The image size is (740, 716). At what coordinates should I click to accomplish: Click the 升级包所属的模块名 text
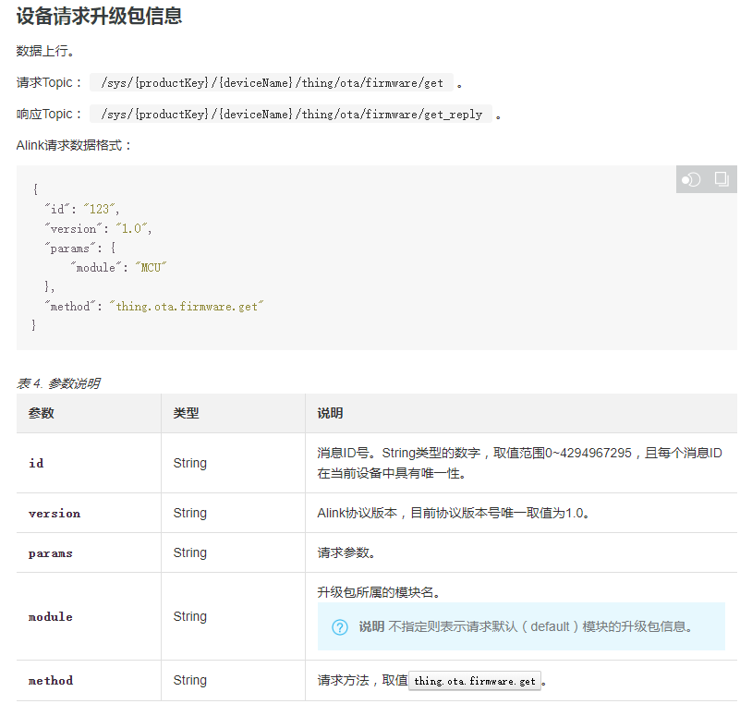[x=379, y=592]
